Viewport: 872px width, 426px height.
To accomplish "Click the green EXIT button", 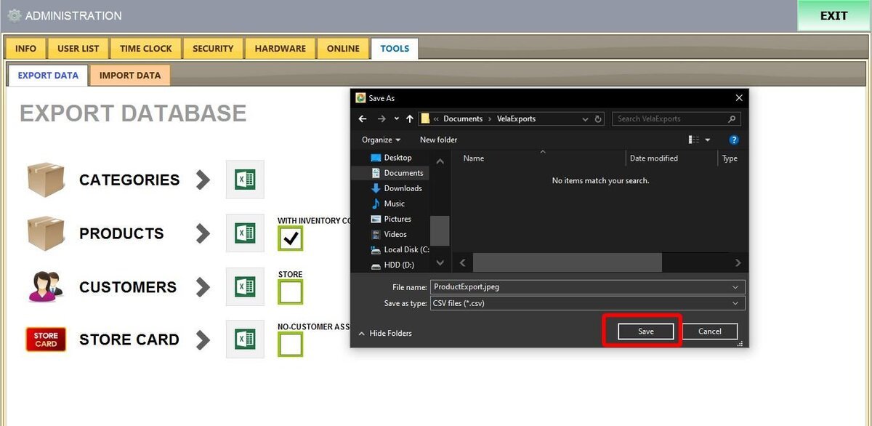I will point(833,15).
